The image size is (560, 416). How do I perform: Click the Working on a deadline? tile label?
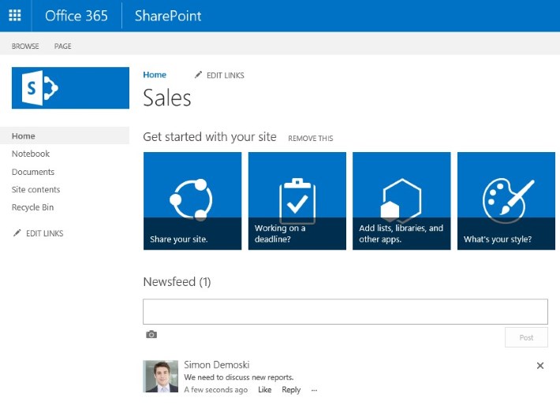pyautogui.click(x=280, y=233)
